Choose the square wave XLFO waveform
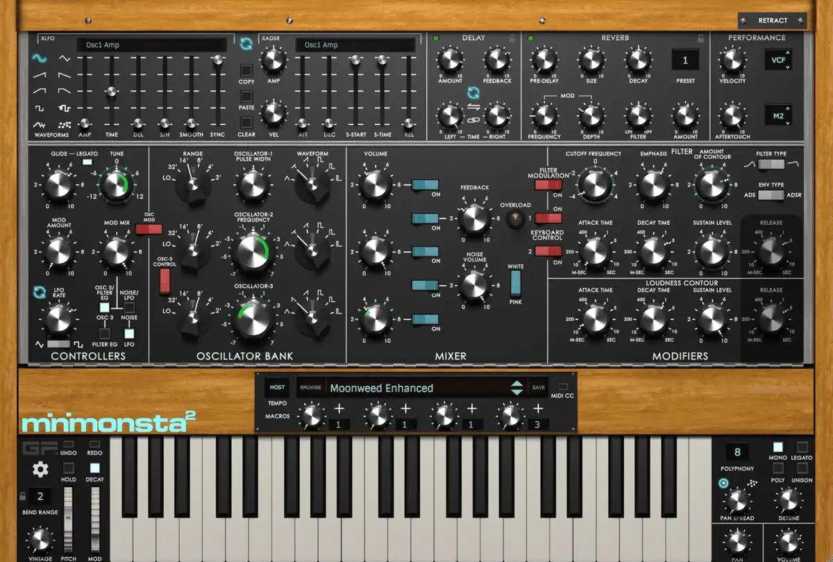The image size is (833, 562). point(40,108)
